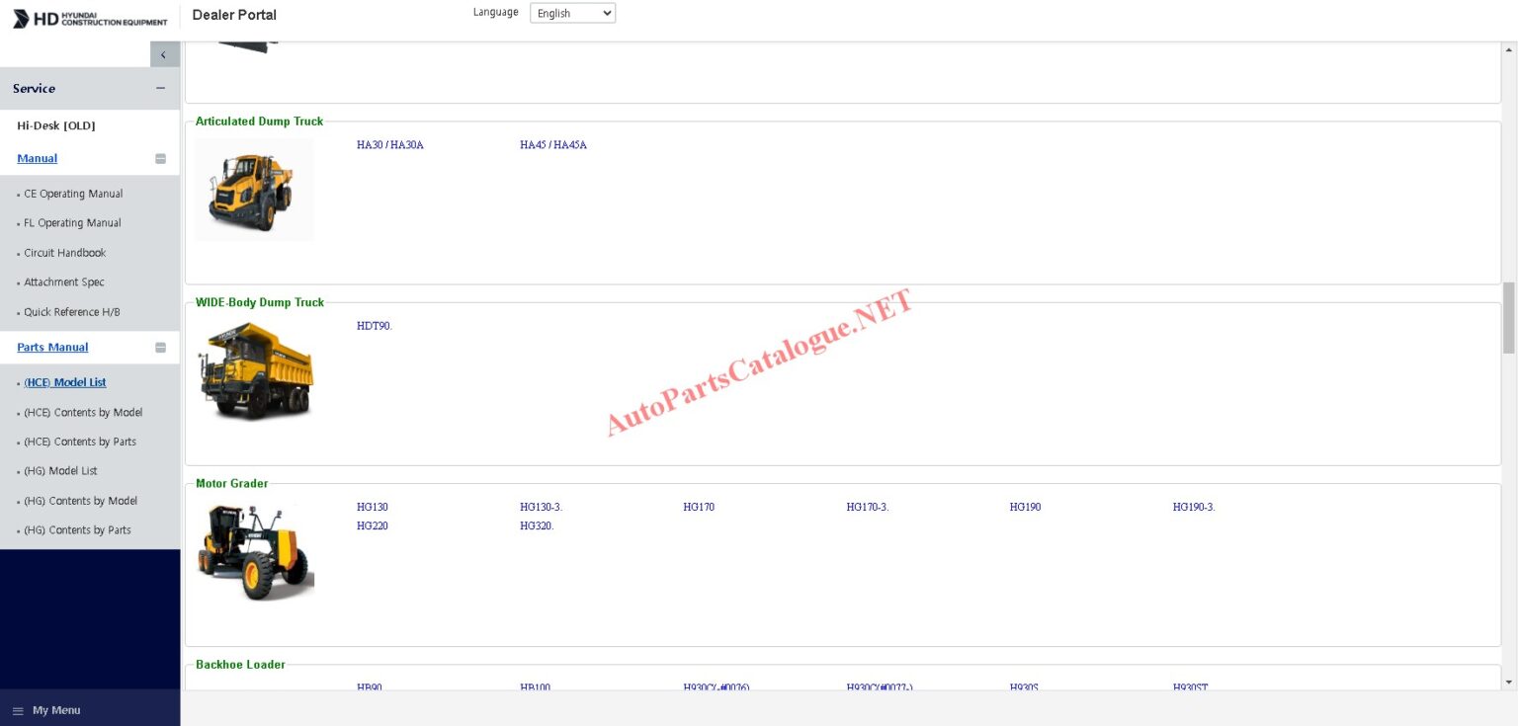1518x726 pixels.
Task: Click the WIDE-Body Dump Truck image
Action: pyautogui.click(x=255, y=370)
